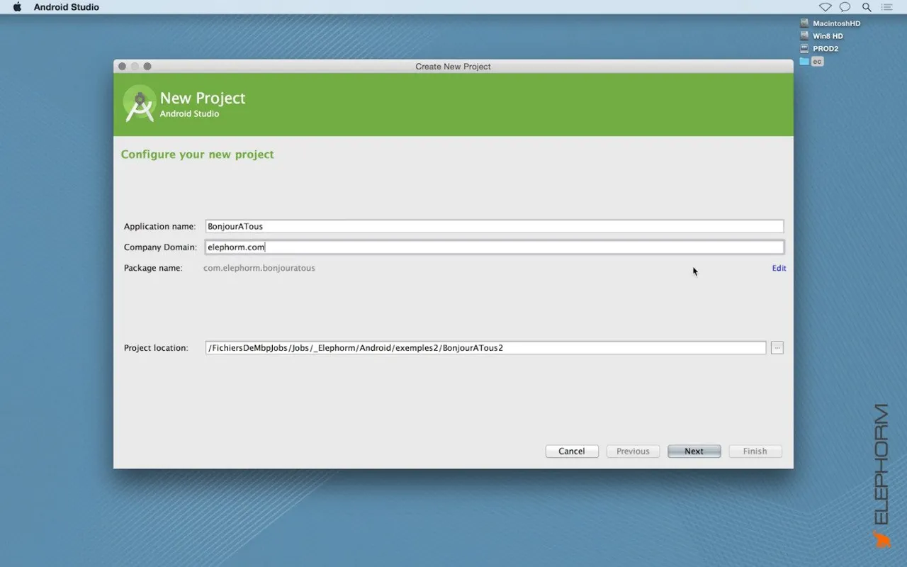
Task: Click the Configure your new project heading
Action: point(197,155)
